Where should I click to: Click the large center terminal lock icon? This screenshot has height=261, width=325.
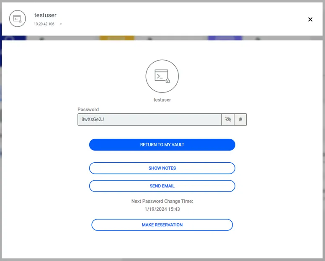(162, 76)
